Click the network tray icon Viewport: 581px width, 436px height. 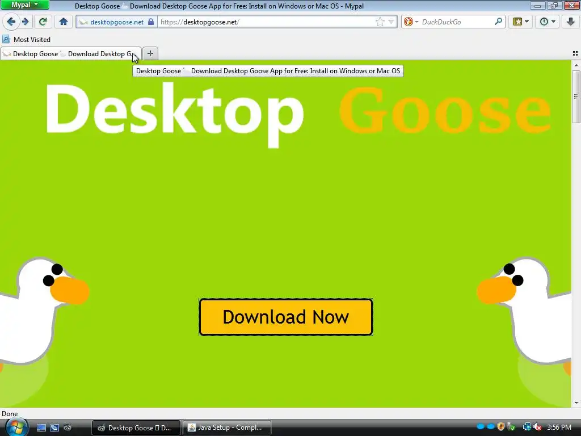coord(527,427)
